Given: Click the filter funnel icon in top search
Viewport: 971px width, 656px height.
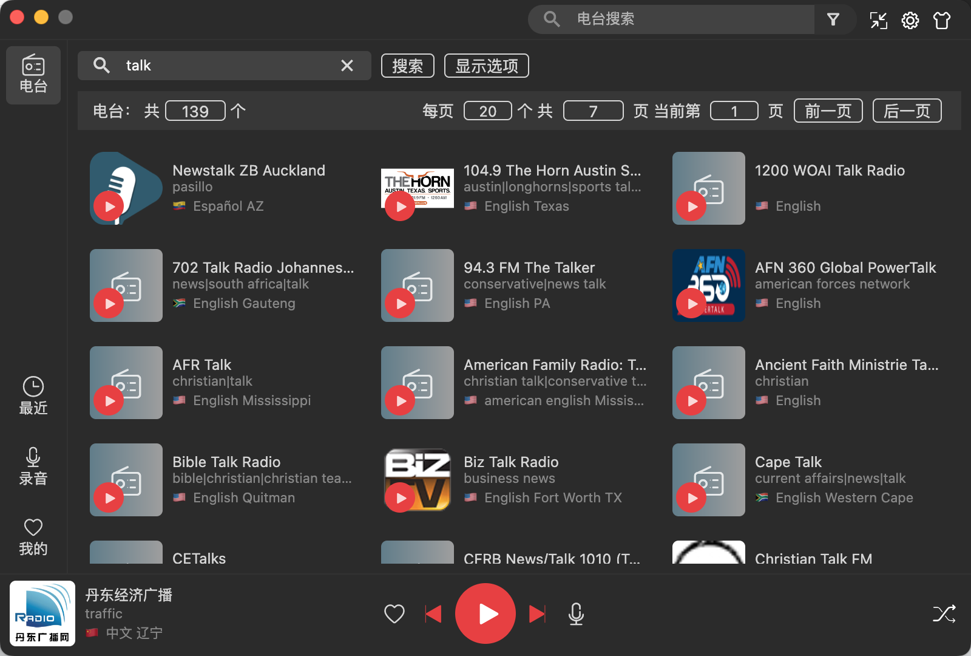Looking at the screenshot, I should click(x=833, y=19).
